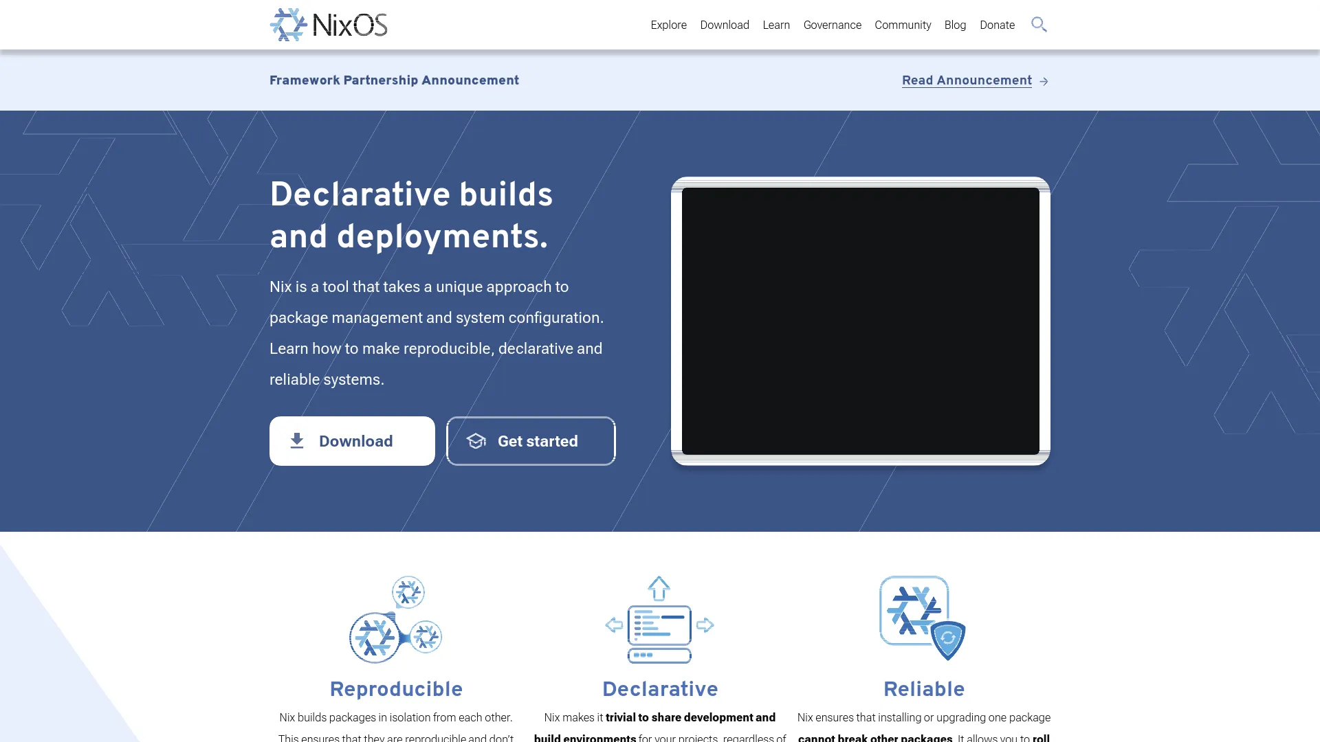1320x742 pixels.
Task: Click the arrow beside Read Announcement
Action: pyautogui.click(x=1044, y=81)
